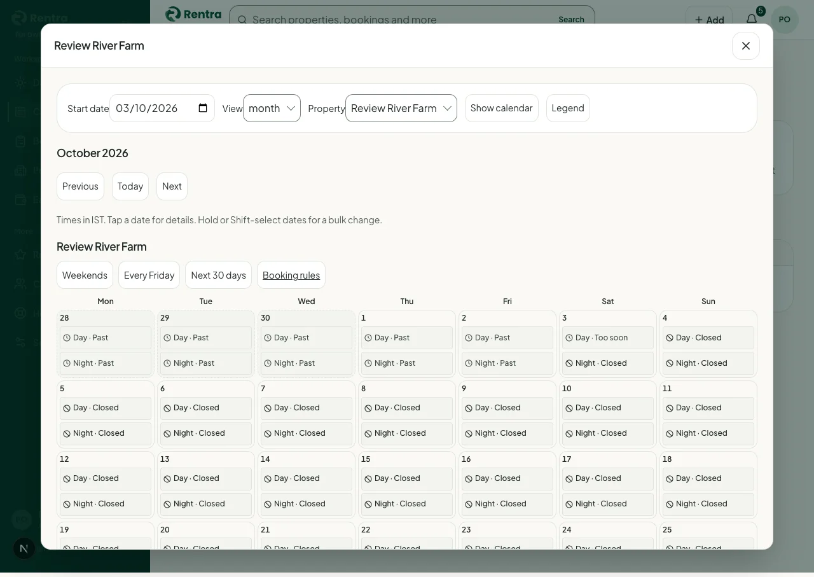Click the Start date input field
This screenshot has width=814, height=577.
162,108
